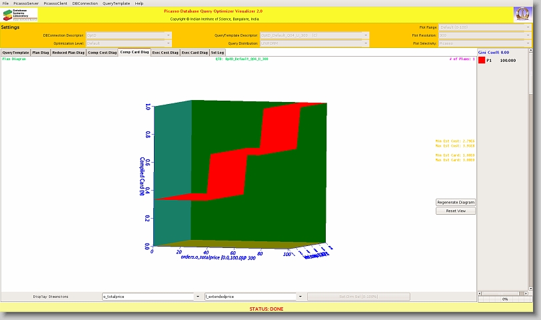Viewport: 541px width, 320px height.
Task: Open the QueryTemplate menu
Action: point(116,3)
